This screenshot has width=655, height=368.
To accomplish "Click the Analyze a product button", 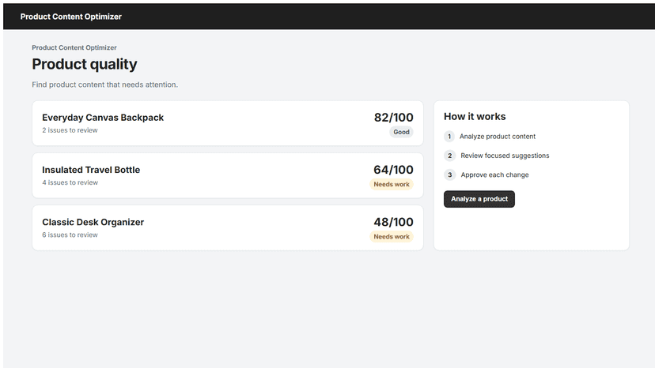I will click(x=479, y=199).
